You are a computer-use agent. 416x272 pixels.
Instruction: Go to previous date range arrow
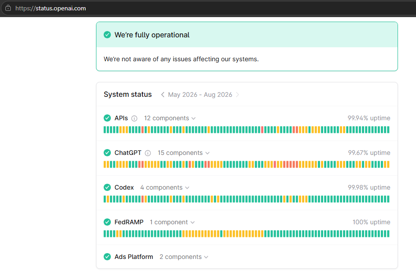[x=163, y=95]
